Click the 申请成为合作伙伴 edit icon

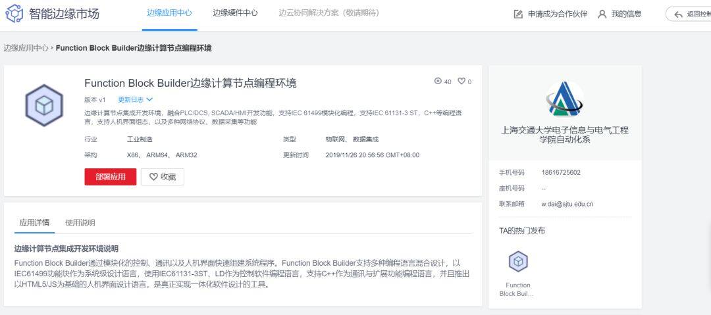(518, 14)
